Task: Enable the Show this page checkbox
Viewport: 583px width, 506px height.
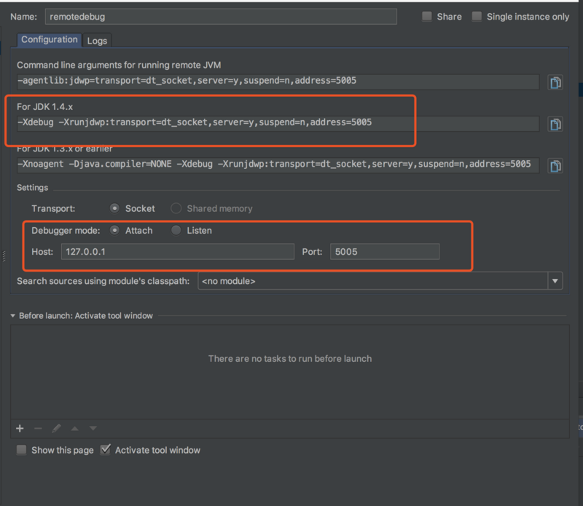Action: [x=21, y=450]
